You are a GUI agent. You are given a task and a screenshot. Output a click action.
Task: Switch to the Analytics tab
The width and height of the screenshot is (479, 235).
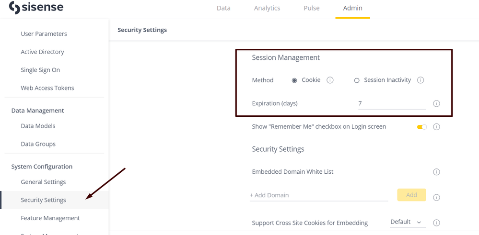(x=267, y=8)
